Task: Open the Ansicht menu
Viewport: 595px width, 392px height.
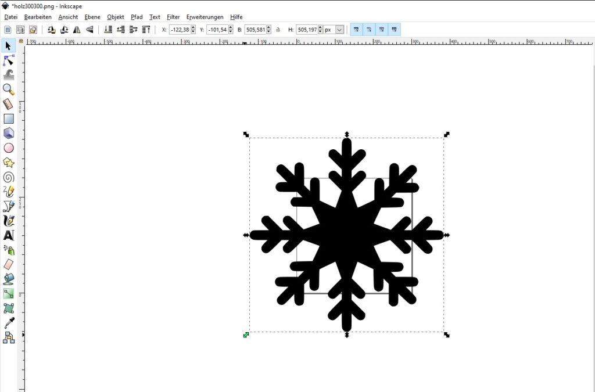Action: 68,17
